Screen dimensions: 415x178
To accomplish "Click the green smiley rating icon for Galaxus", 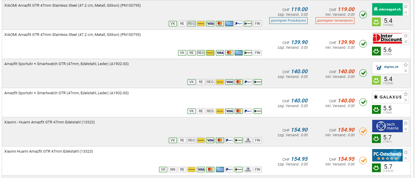I will pos(376,109).
